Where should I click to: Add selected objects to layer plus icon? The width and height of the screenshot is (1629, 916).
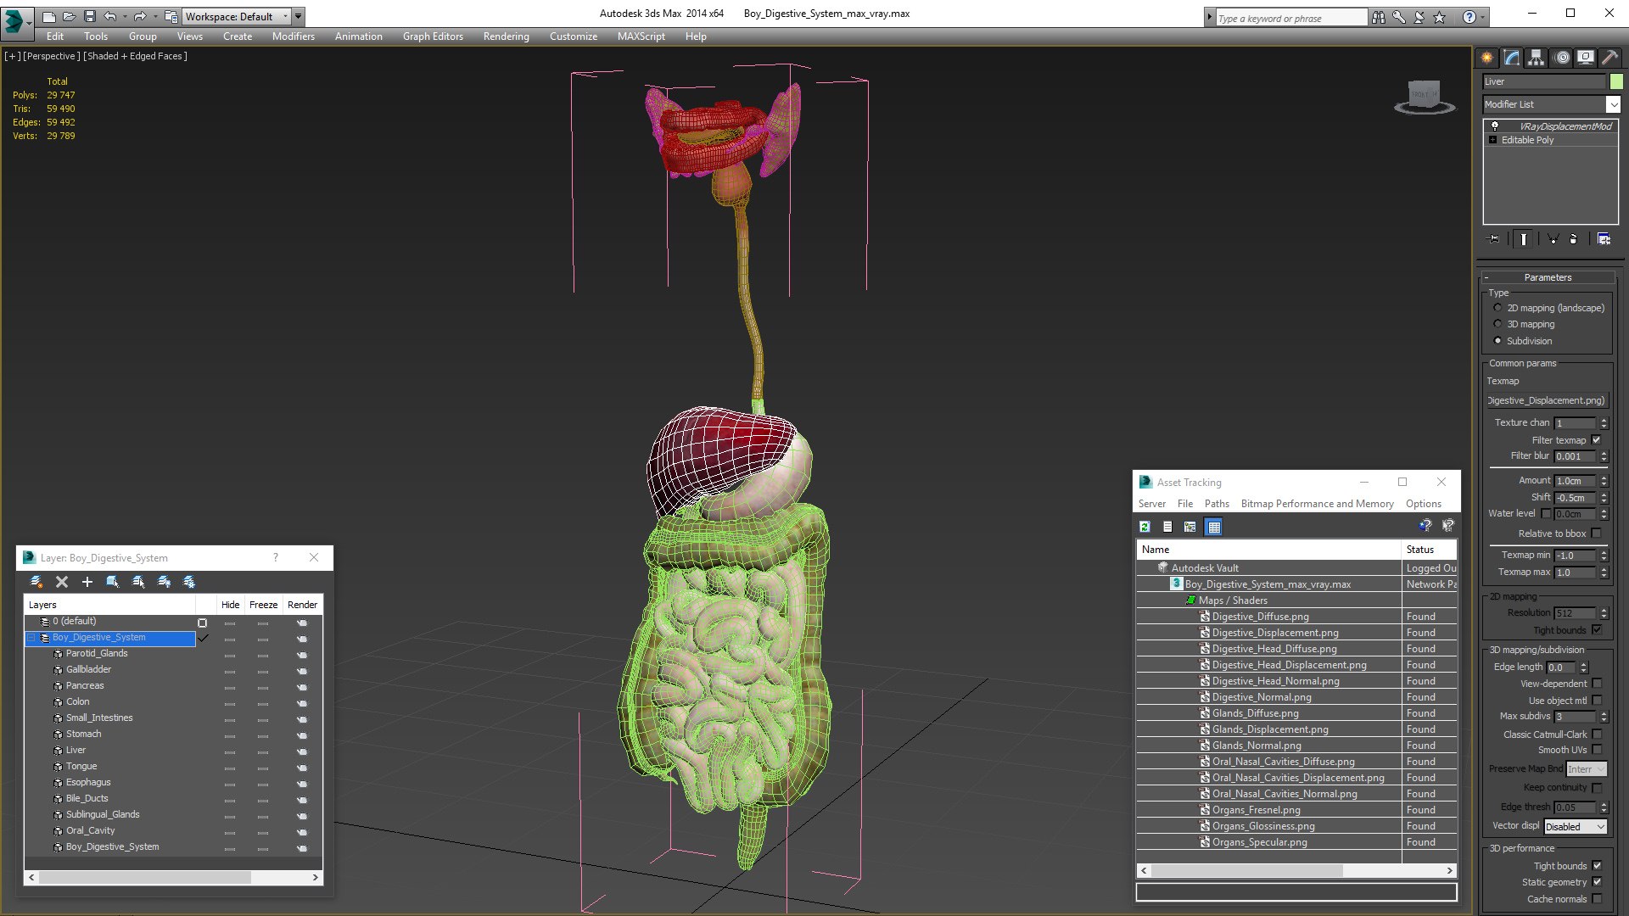point(87,582)
